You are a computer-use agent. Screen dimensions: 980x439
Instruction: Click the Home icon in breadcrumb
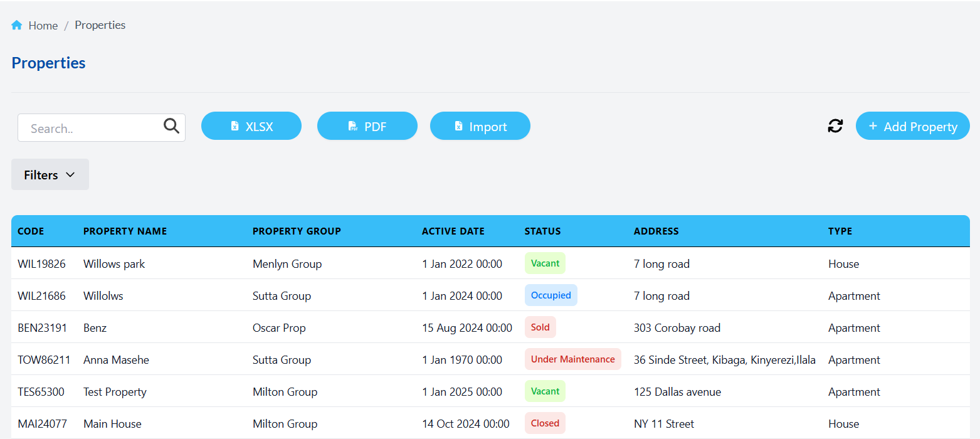pos(17,26)
